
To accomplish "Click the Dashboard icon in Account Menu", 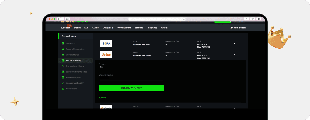I will (x=63, y=43).
